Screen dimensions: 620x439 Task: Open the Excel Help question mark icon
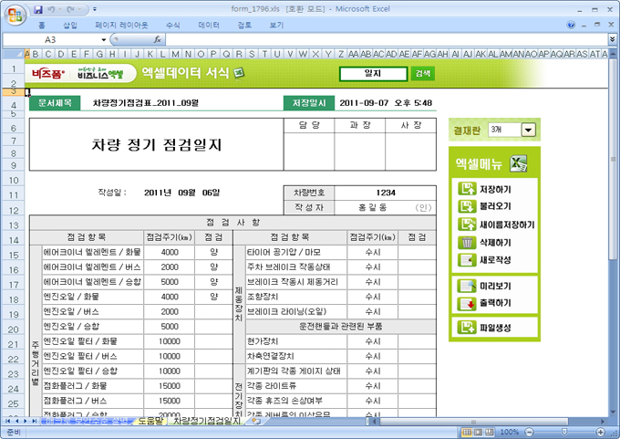coord(571,25)
